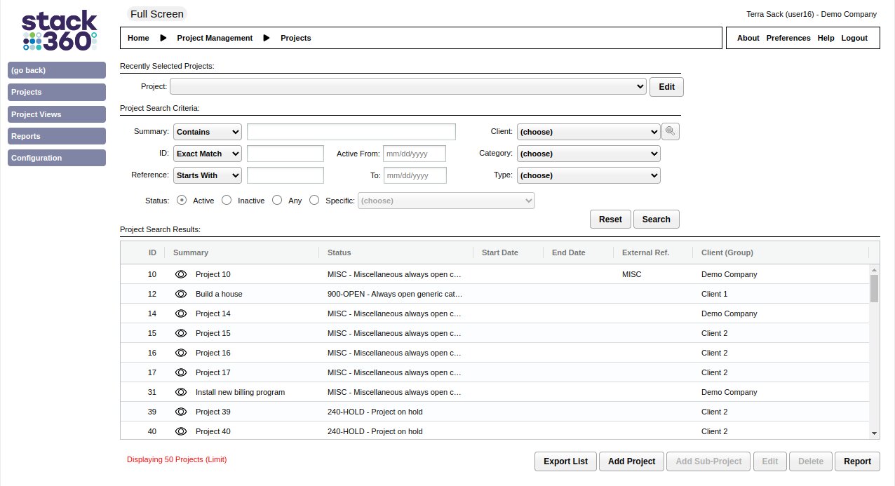Click the eye icon for Project 14

pyautogui.click(x=181, y=313)
